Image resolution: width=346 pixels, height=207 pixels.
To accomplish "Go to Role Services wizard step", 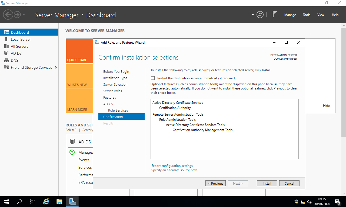I will (118, 110).
